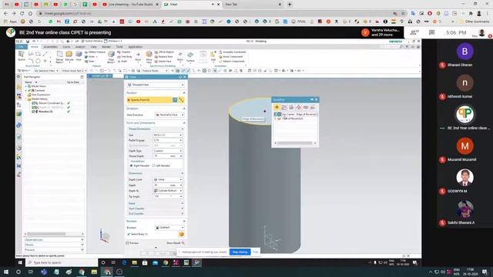
Task: Select the Extrude tool
Action: tap(69, 56)
